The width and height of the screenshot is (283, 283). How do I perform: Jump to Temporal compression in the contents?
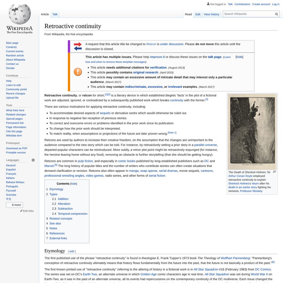[72, 214]
